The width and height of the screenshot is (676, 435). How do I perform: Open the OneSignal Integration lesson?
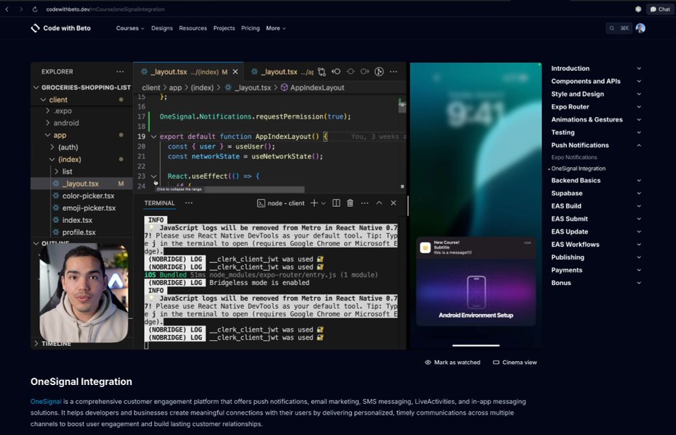tap(578, 168)
